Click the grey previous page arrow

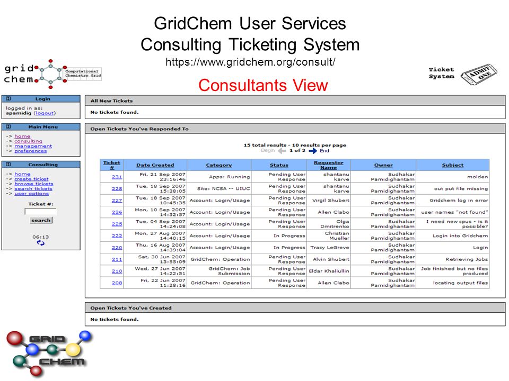coord(282,151)
